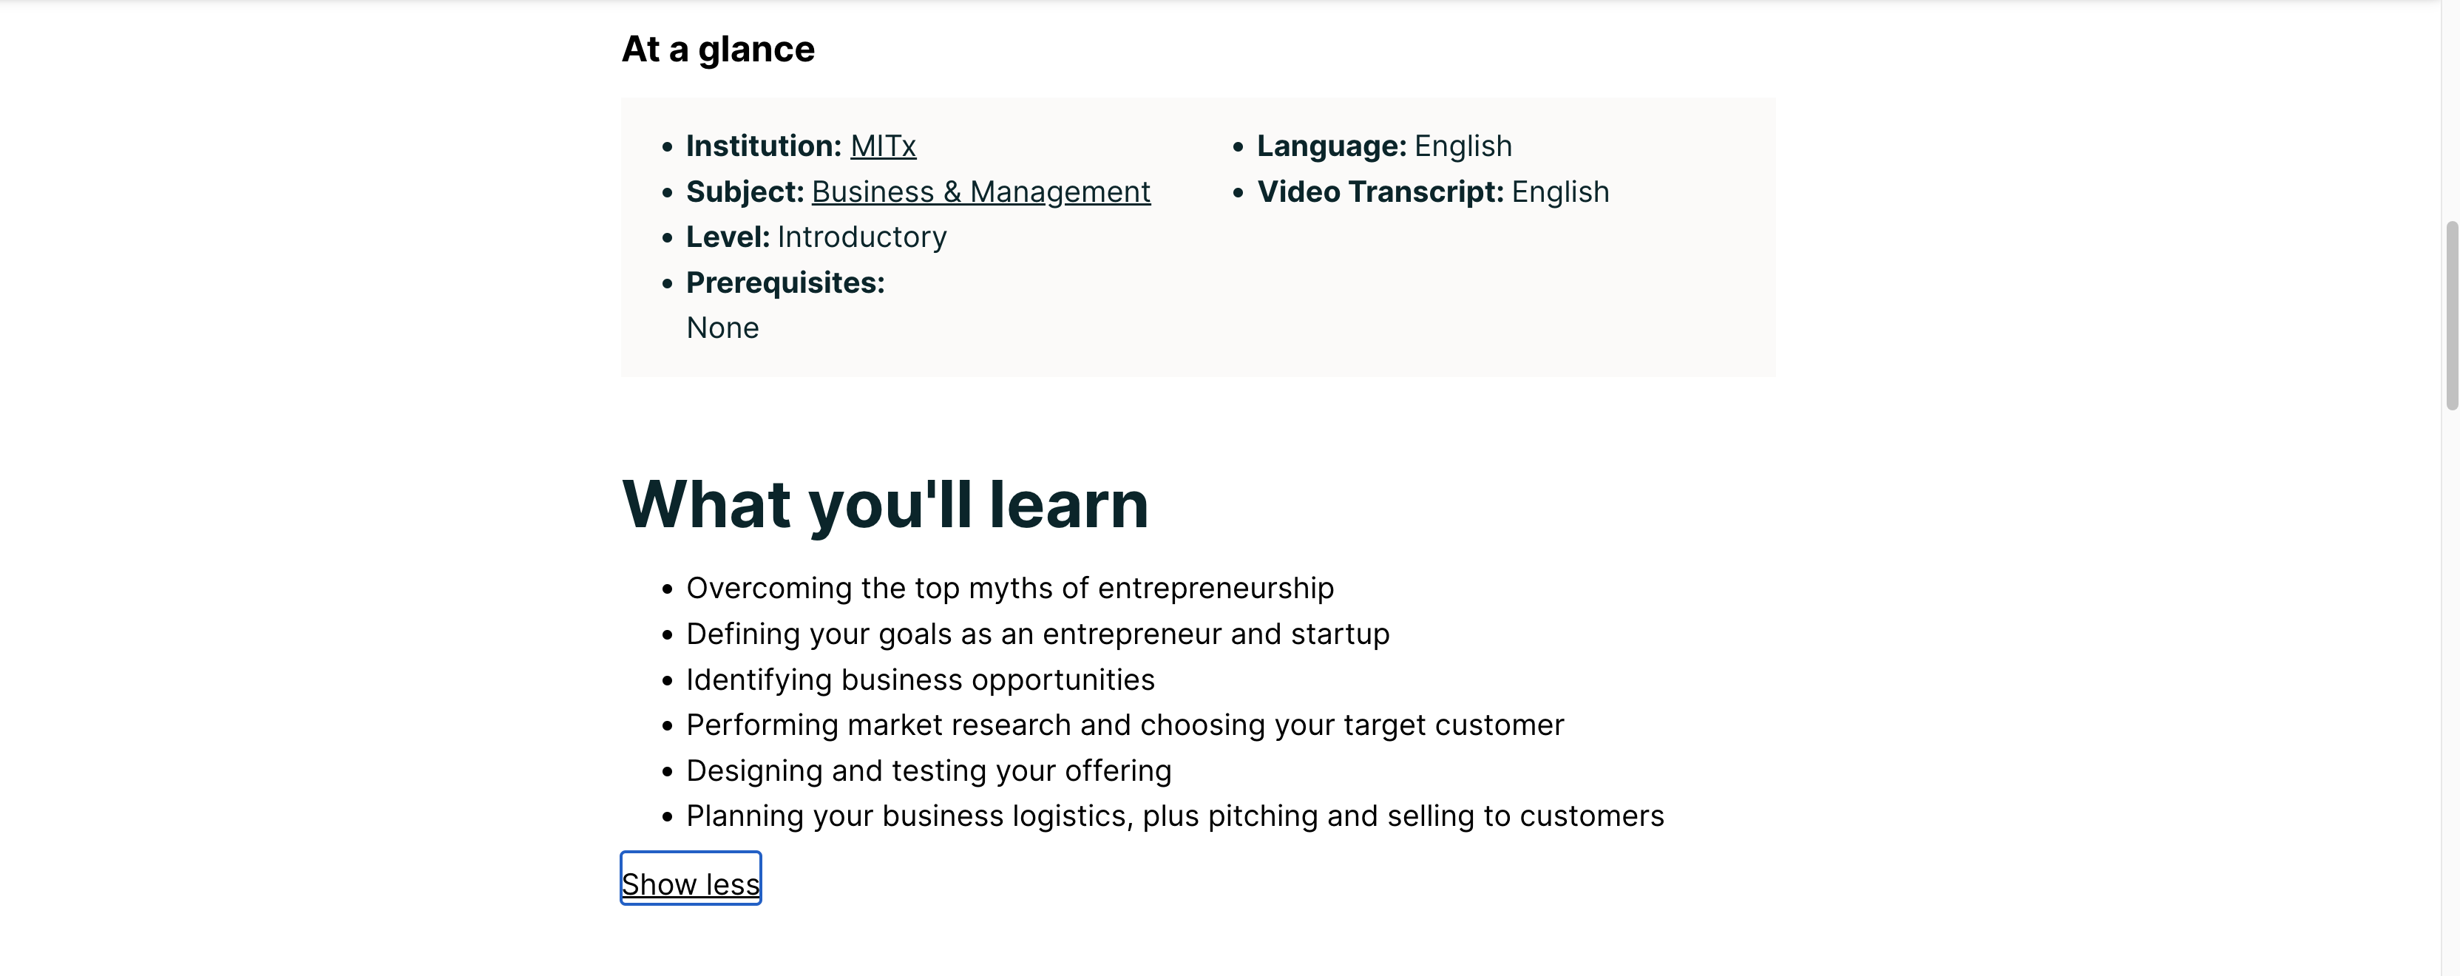Click the 'Planning your business logistics' bullet
Image resolution: width=2460 pixels, height=976 pixels.
click(1175, 816)
